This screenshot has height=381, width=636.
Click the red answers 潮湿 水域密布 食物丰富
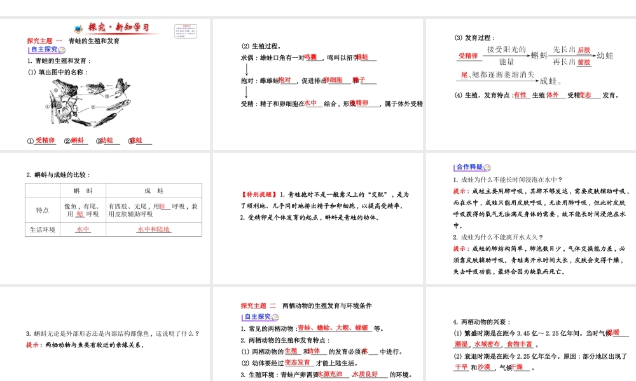tap(494, 344)
